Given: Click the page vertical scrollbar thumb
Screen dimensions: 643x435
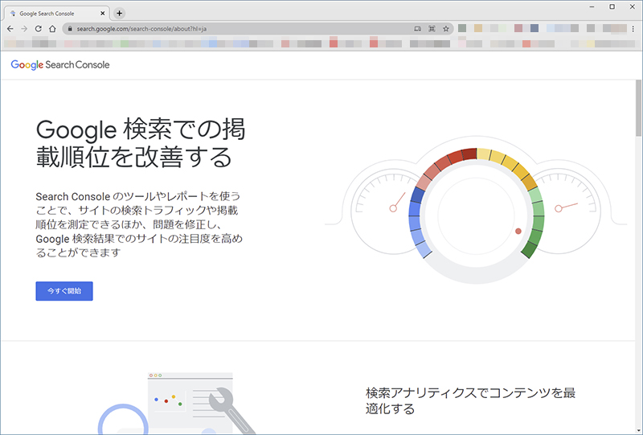Looking at the screenshot, I should (x=638, y=108).
